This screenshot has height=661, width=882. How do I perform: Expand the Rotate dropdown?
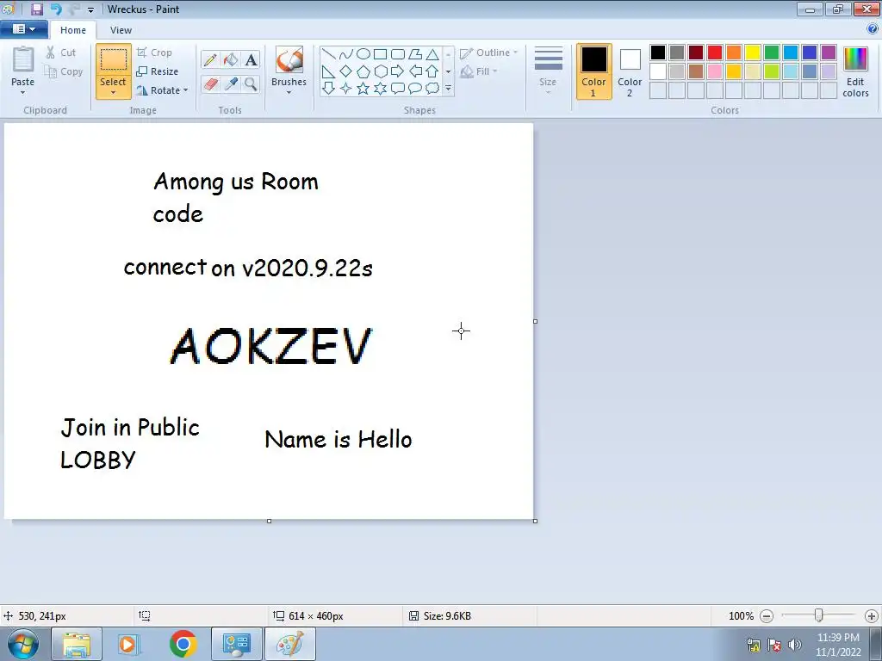click(186, 90)
